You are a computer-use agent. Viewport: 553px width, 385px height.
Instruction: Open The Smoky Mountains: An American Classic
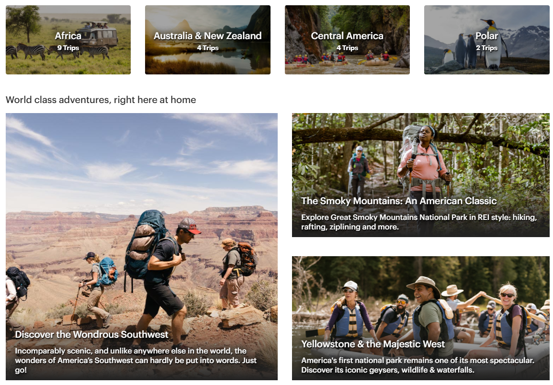pos(399,201)
